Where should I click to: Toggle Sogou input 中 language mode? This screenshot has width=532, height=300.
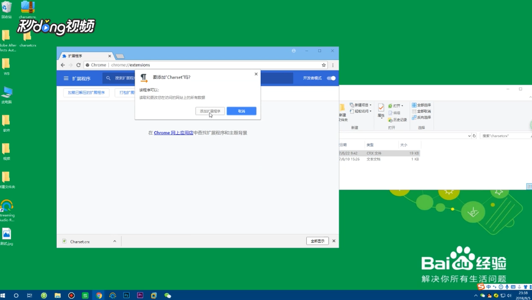point(488,287)
